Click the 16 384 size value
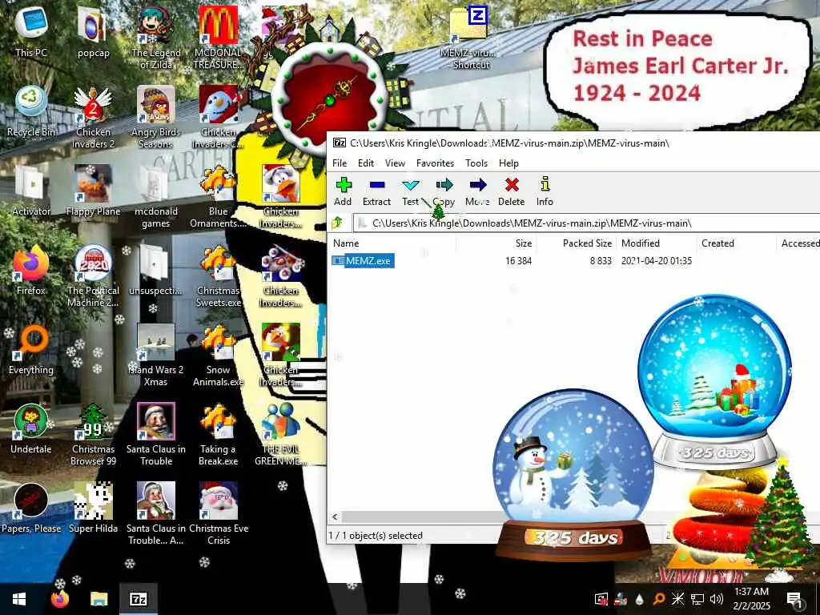 click(x=518, y=260)
